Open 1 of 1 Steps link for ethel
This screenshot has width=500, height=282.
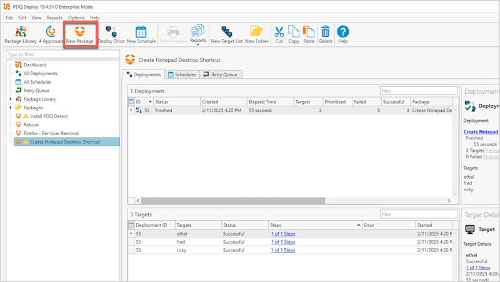(x=283, y=234)
